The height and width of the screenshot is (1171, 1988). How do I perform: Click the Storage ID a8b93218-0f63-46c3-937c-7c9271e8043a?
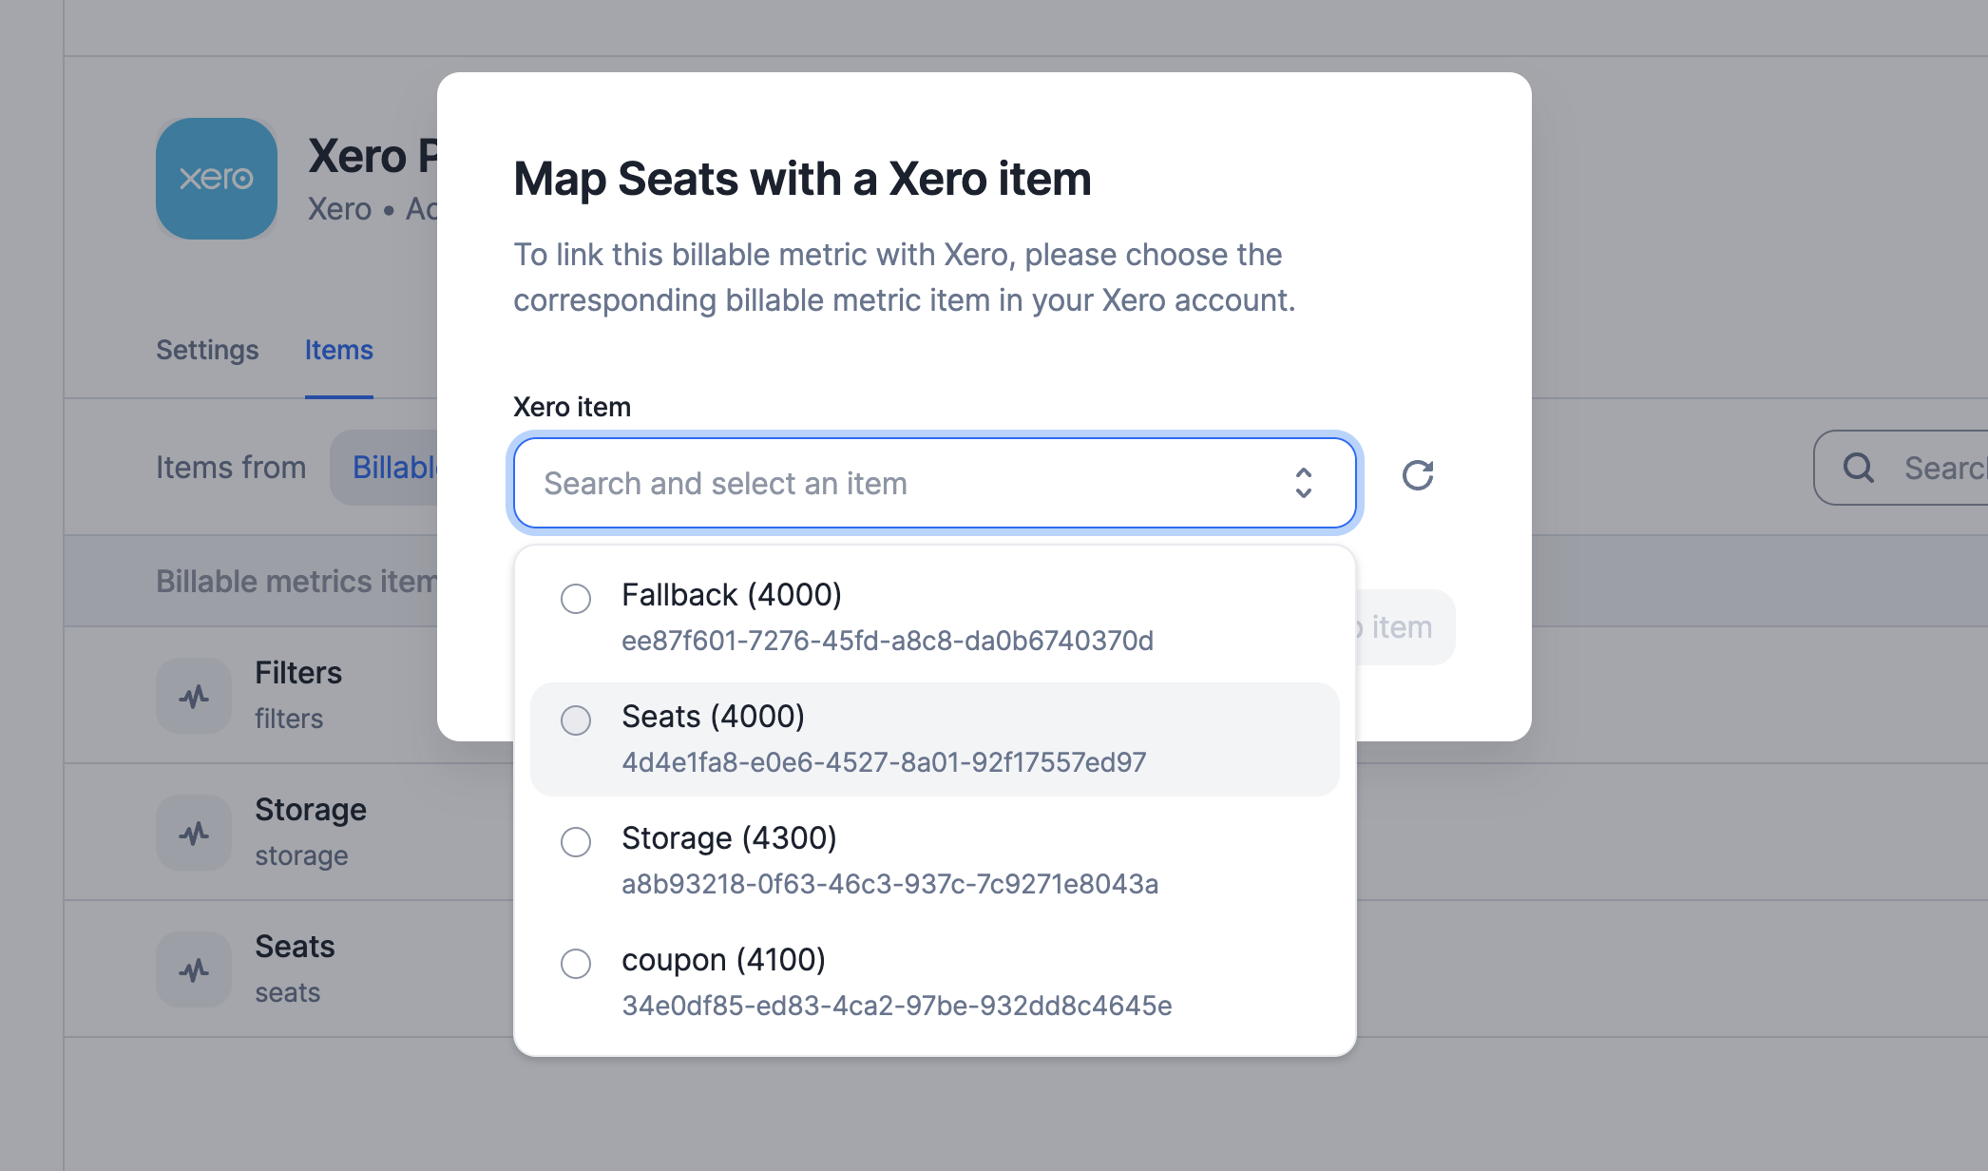(890, 884)
